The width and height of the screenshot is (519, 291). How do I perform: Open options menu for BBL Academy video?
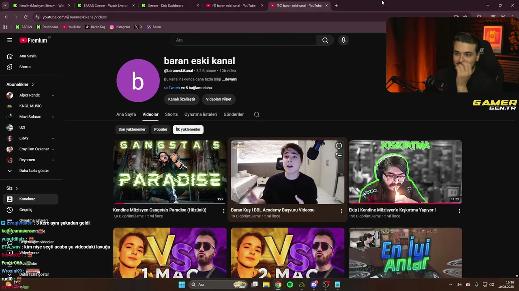tap(341, 211)
